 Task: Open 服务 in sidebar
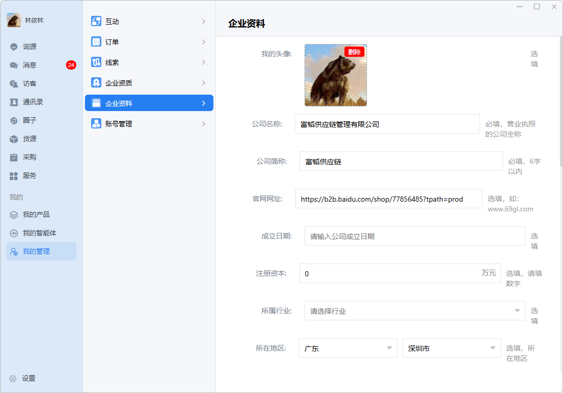pyautogui.click(x=41, y=176)
